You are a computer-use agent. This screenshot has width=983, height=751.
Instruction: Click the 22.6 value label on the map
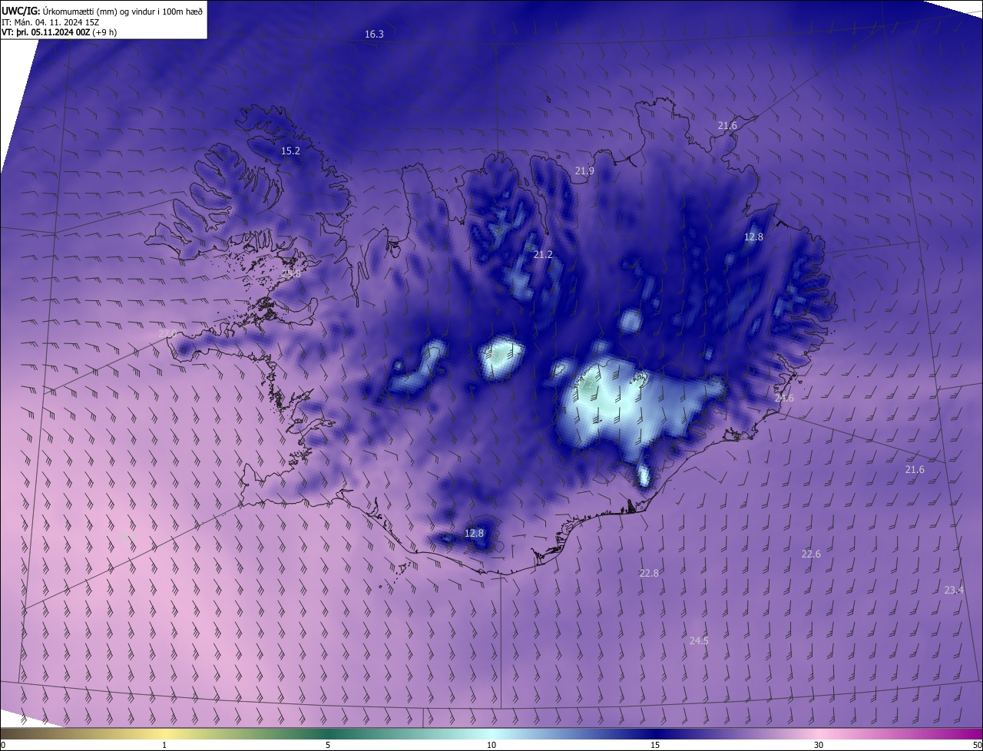pyautogui.click(x=811, y=554)
